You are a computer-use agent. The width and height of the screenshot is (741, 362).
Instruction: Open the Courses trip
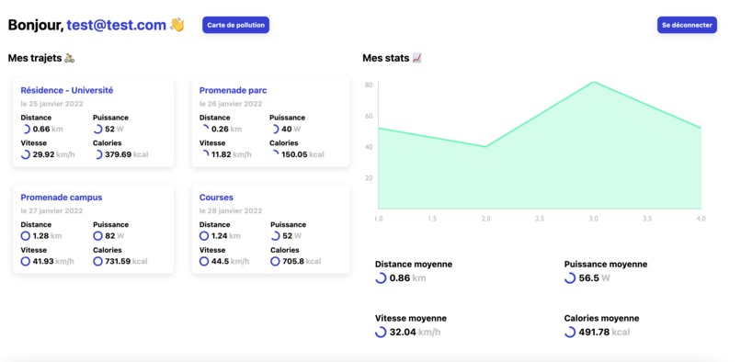(216, 198)
